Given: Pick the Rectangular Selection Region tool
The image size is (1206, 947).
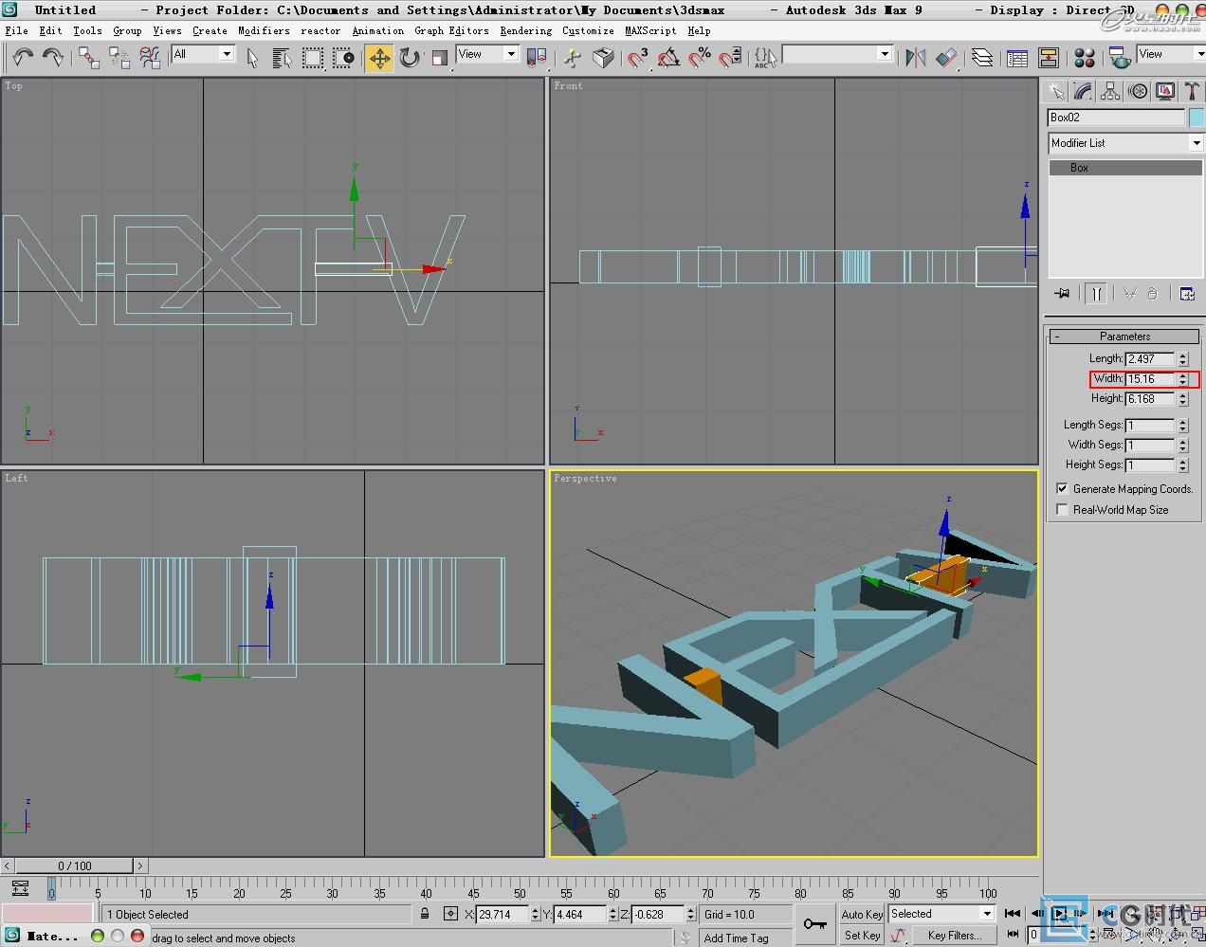Looking at the screenshot, I should (312, 58).
